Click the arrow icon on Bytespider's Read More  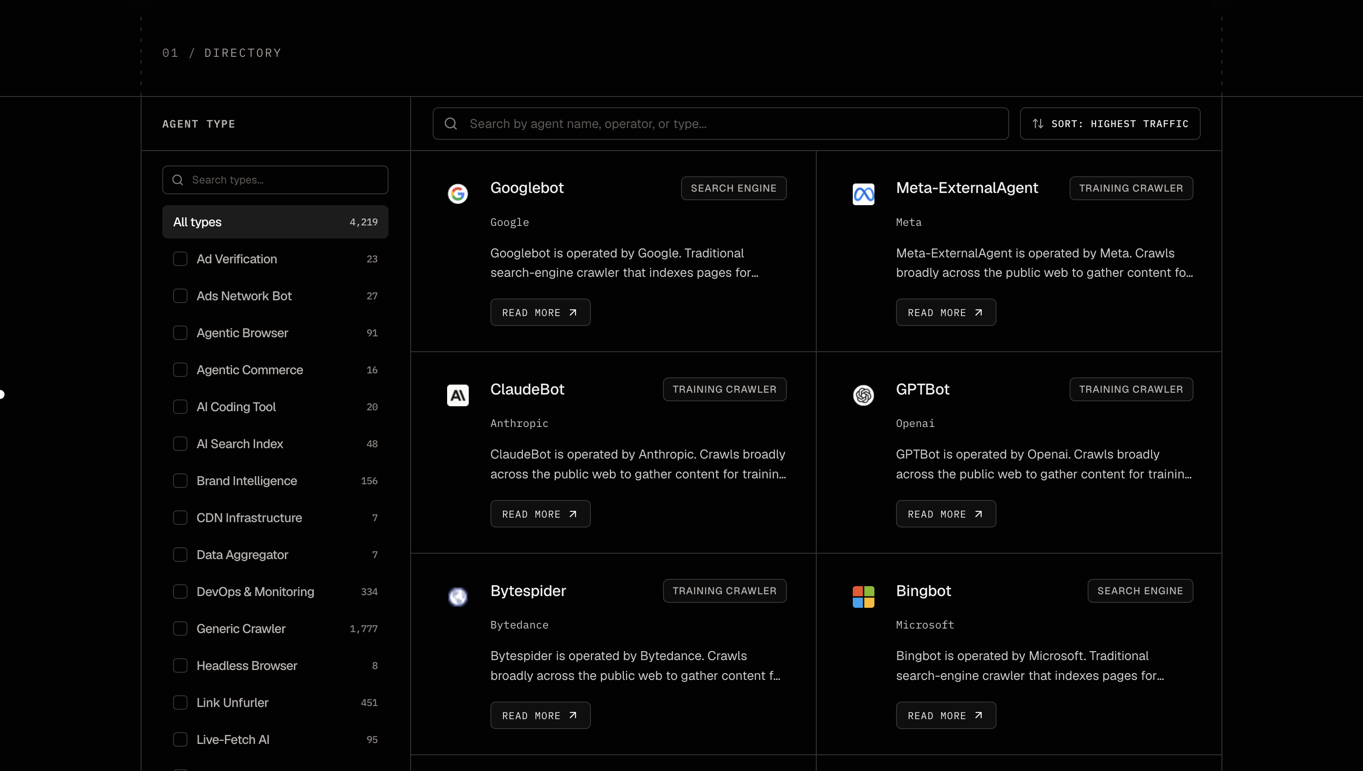(573, 715)
